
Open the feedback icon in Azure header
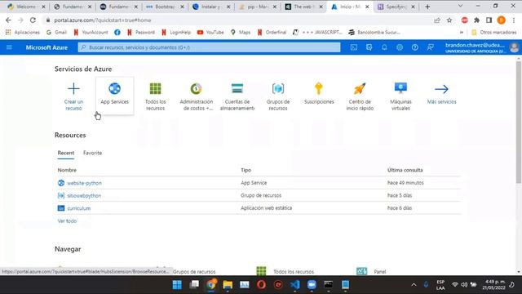(x=430, y=47)
